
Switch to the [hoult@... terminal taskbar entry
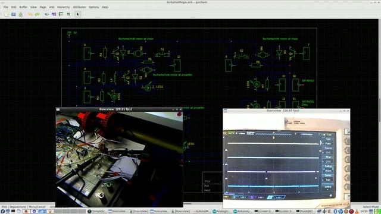click(305, 212)
